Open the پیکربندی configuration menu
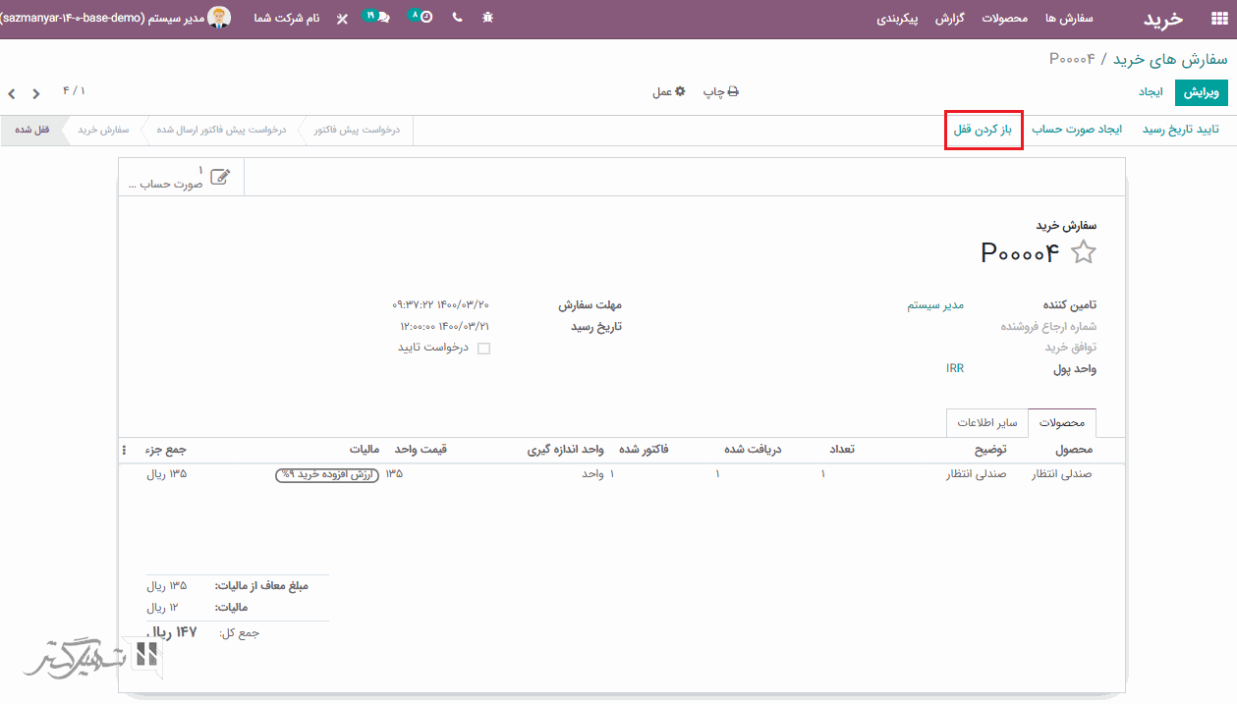Screen dimensions: 1237x704 897,19
